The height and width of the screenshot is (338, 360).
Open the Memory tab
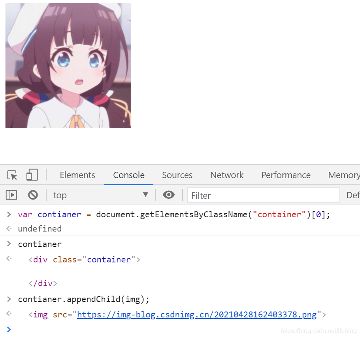(x=344, y=175)
